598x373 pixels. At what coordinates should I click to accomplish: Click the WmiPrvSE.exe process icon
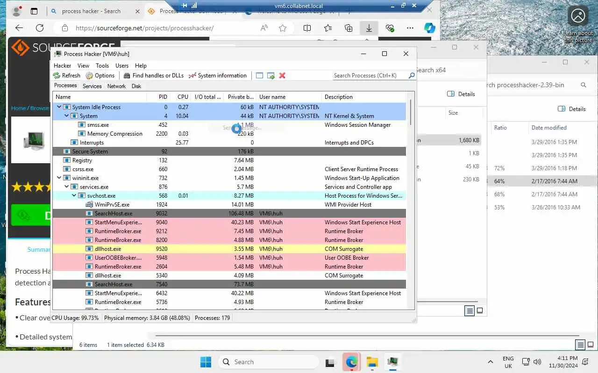click(89, 205)
